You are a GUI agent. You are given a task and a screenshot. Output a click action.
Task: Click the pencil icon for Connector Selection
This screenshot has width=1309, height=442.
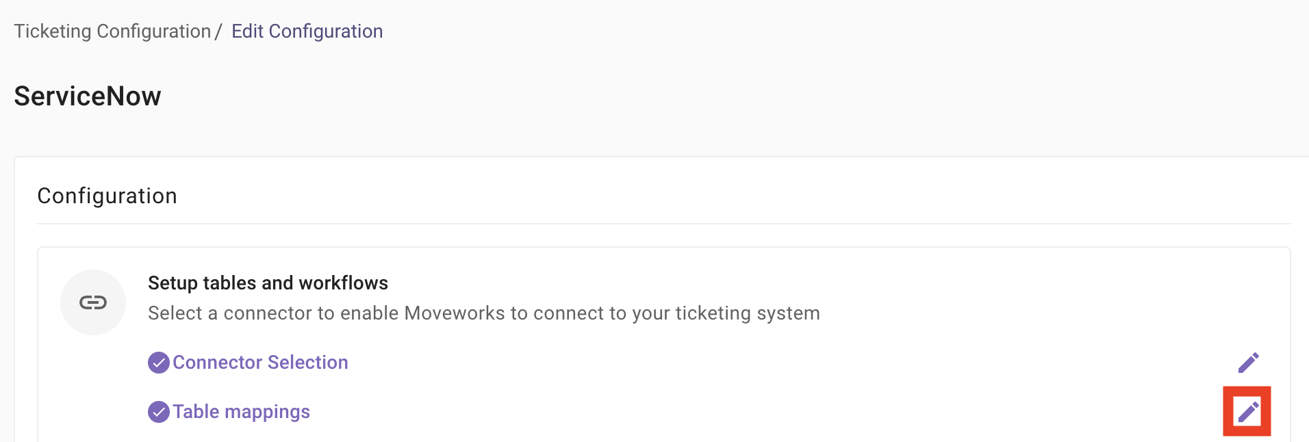click(1248, 363)
